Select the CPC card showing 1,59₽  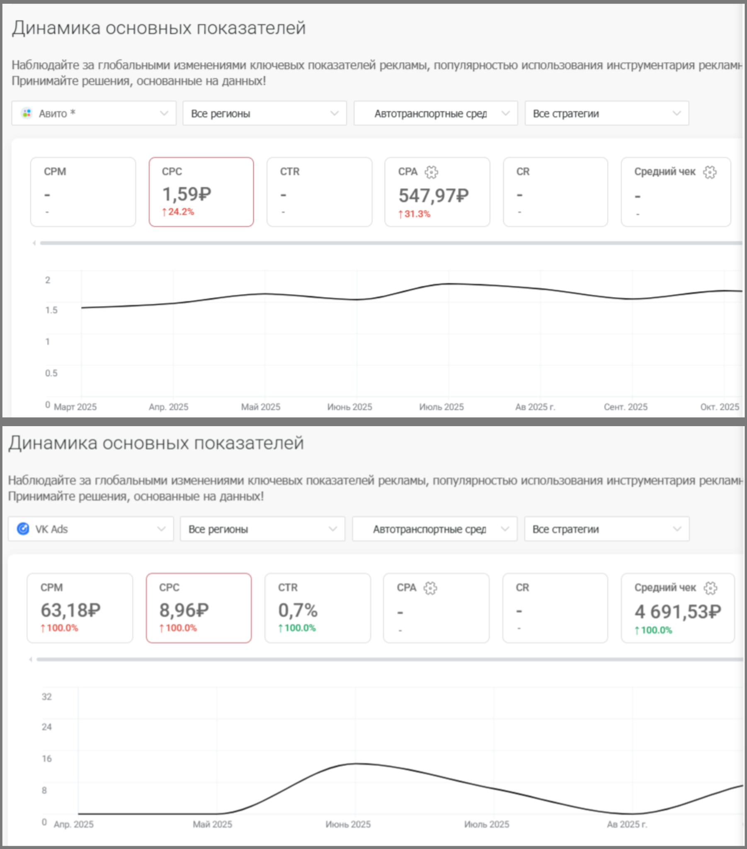[201, 192]
